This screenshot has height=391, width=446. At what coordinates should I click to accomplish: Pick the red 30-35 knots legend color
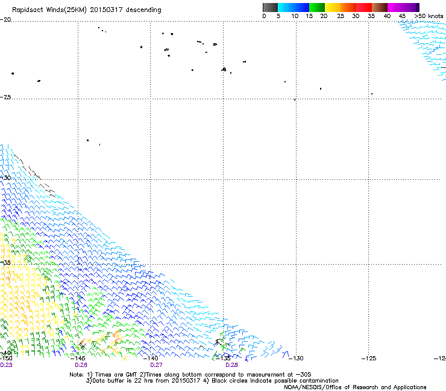364,7
